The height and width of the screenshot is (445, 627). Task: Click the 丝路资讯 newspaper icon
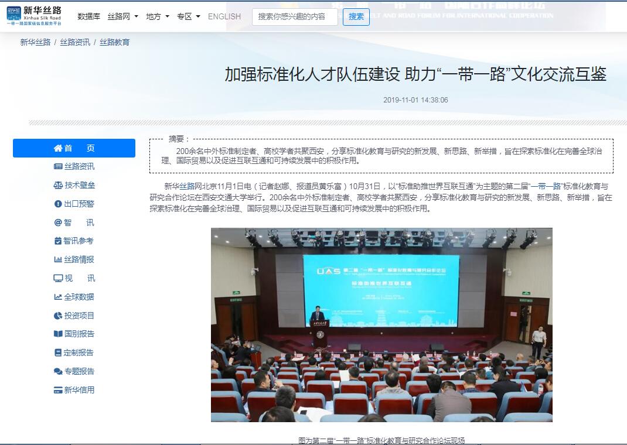[x=58, y=166]
